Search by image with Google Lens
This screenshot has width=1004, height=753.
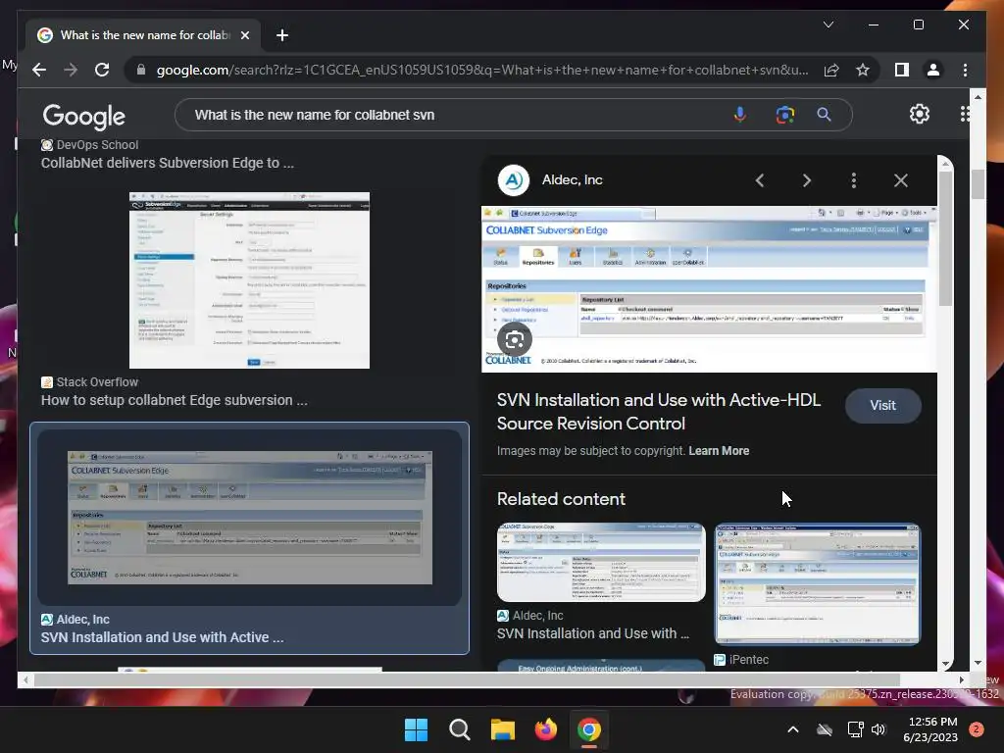click(x=785, y=115)
